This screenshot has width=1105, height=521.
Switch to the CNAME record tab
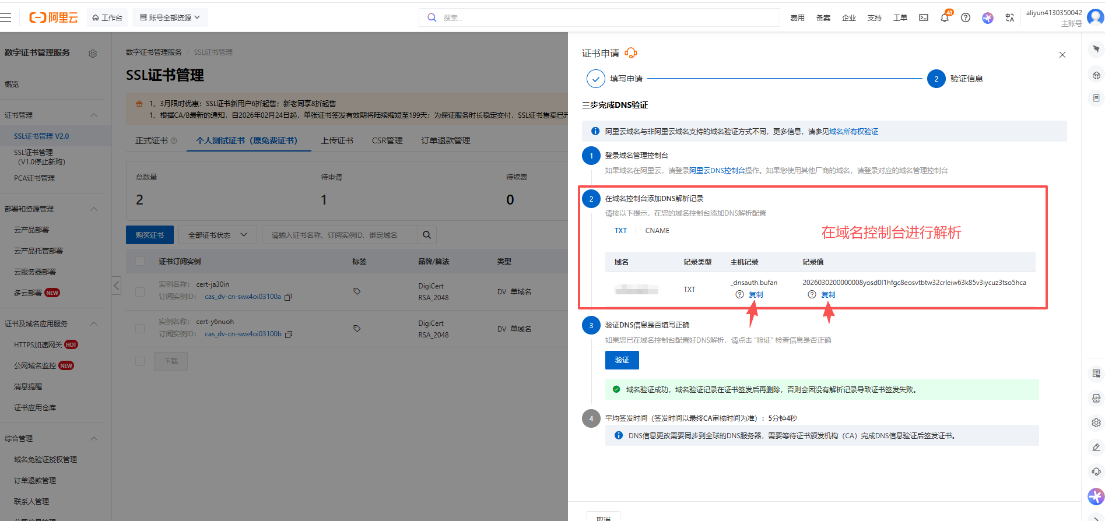click(657, 231)
